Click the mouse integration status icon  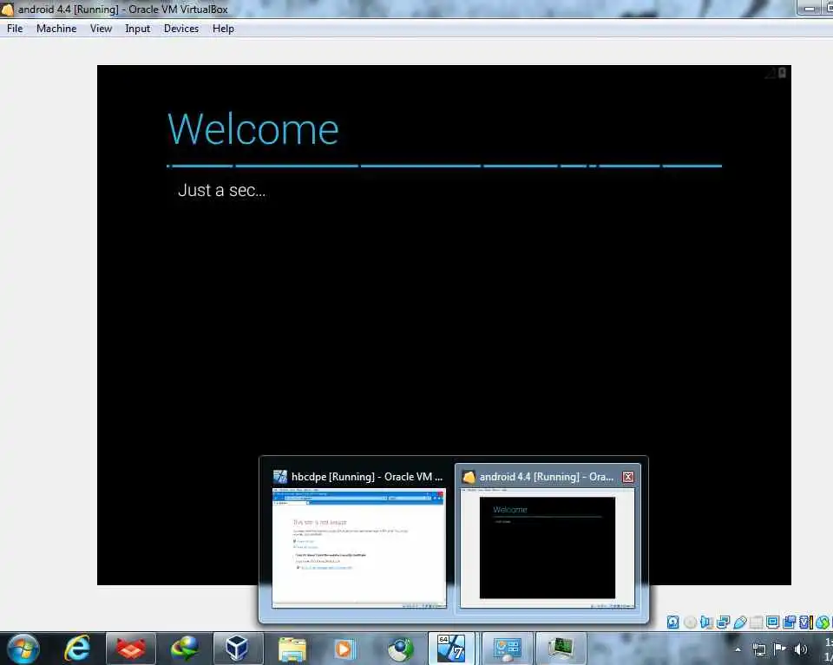pyautogui.click(x=823, y=622)
